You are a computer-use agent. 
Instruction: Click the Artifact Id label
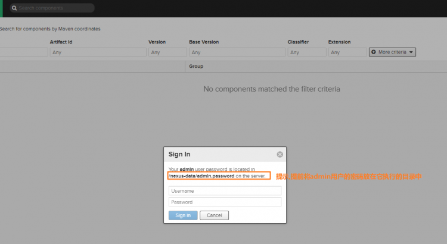(61, 42)
